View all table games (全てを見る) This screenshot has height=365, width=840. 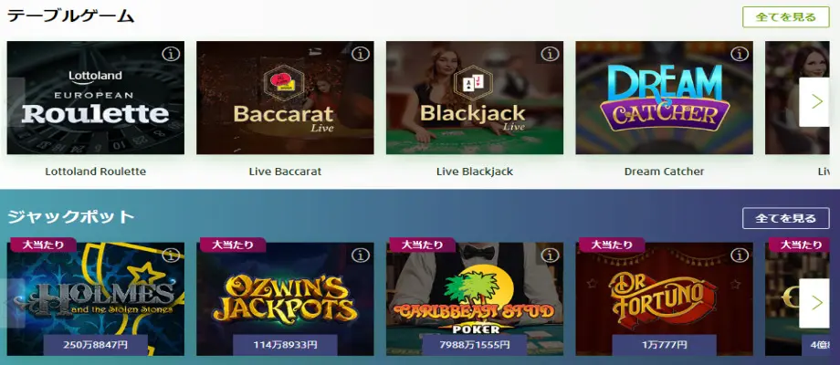[786, 17]
